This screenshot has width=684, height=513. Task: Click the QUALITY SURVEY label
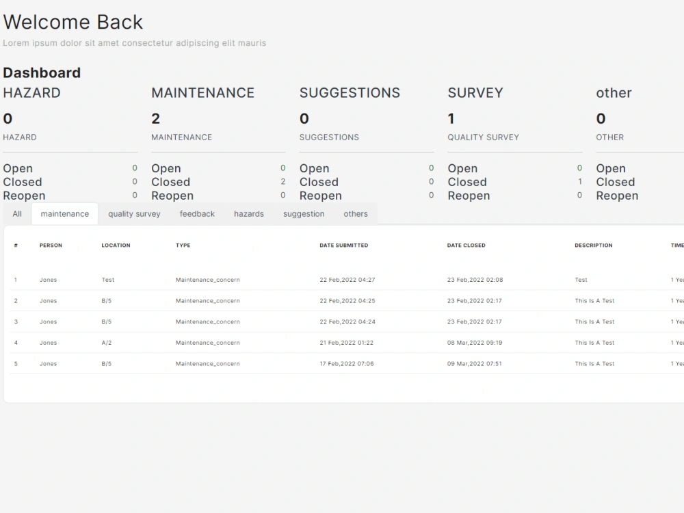point(484,137)
